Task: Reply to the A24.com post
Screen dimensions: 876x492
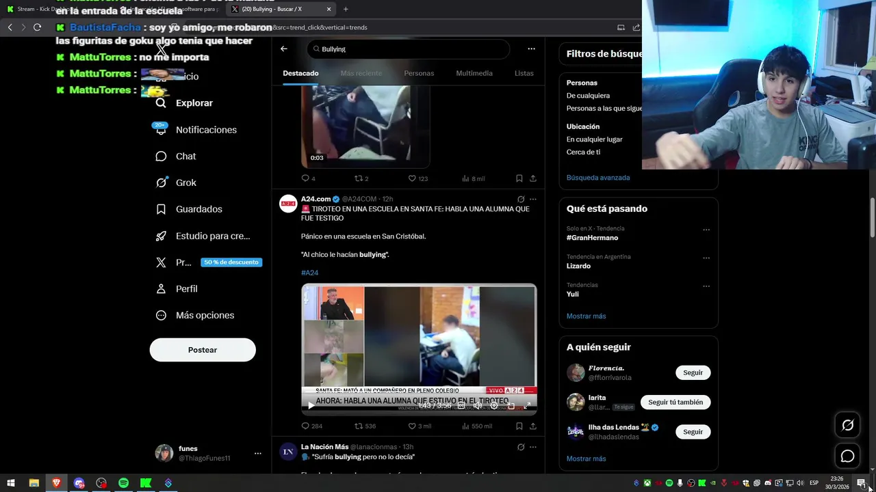Action: coord(311,426)
